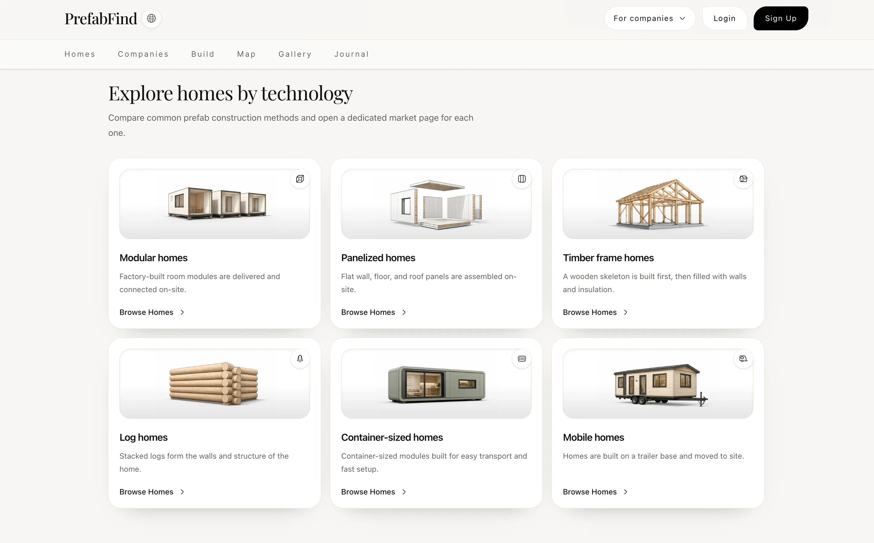The image size is (874, 543).
Task: Click the Sign Up button
Action: [x=780, y=18]
